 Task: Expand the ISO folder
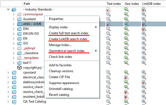click(13, 43)
